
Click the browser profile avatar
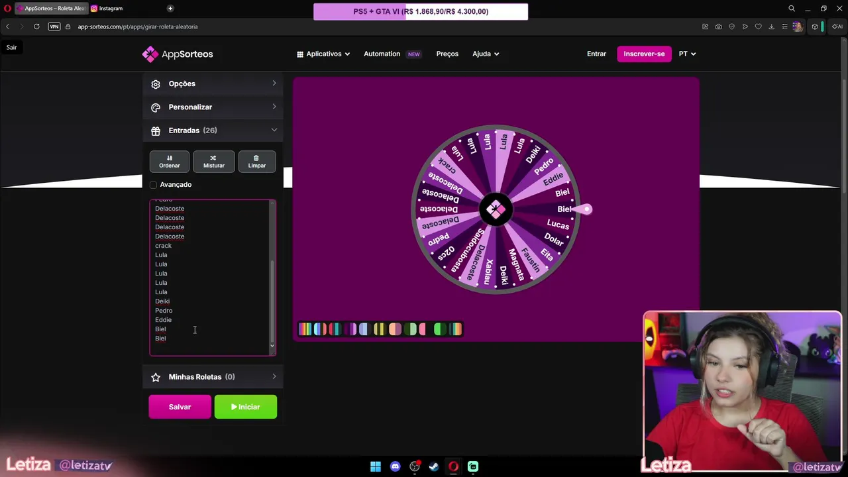[x=797, y=26]
